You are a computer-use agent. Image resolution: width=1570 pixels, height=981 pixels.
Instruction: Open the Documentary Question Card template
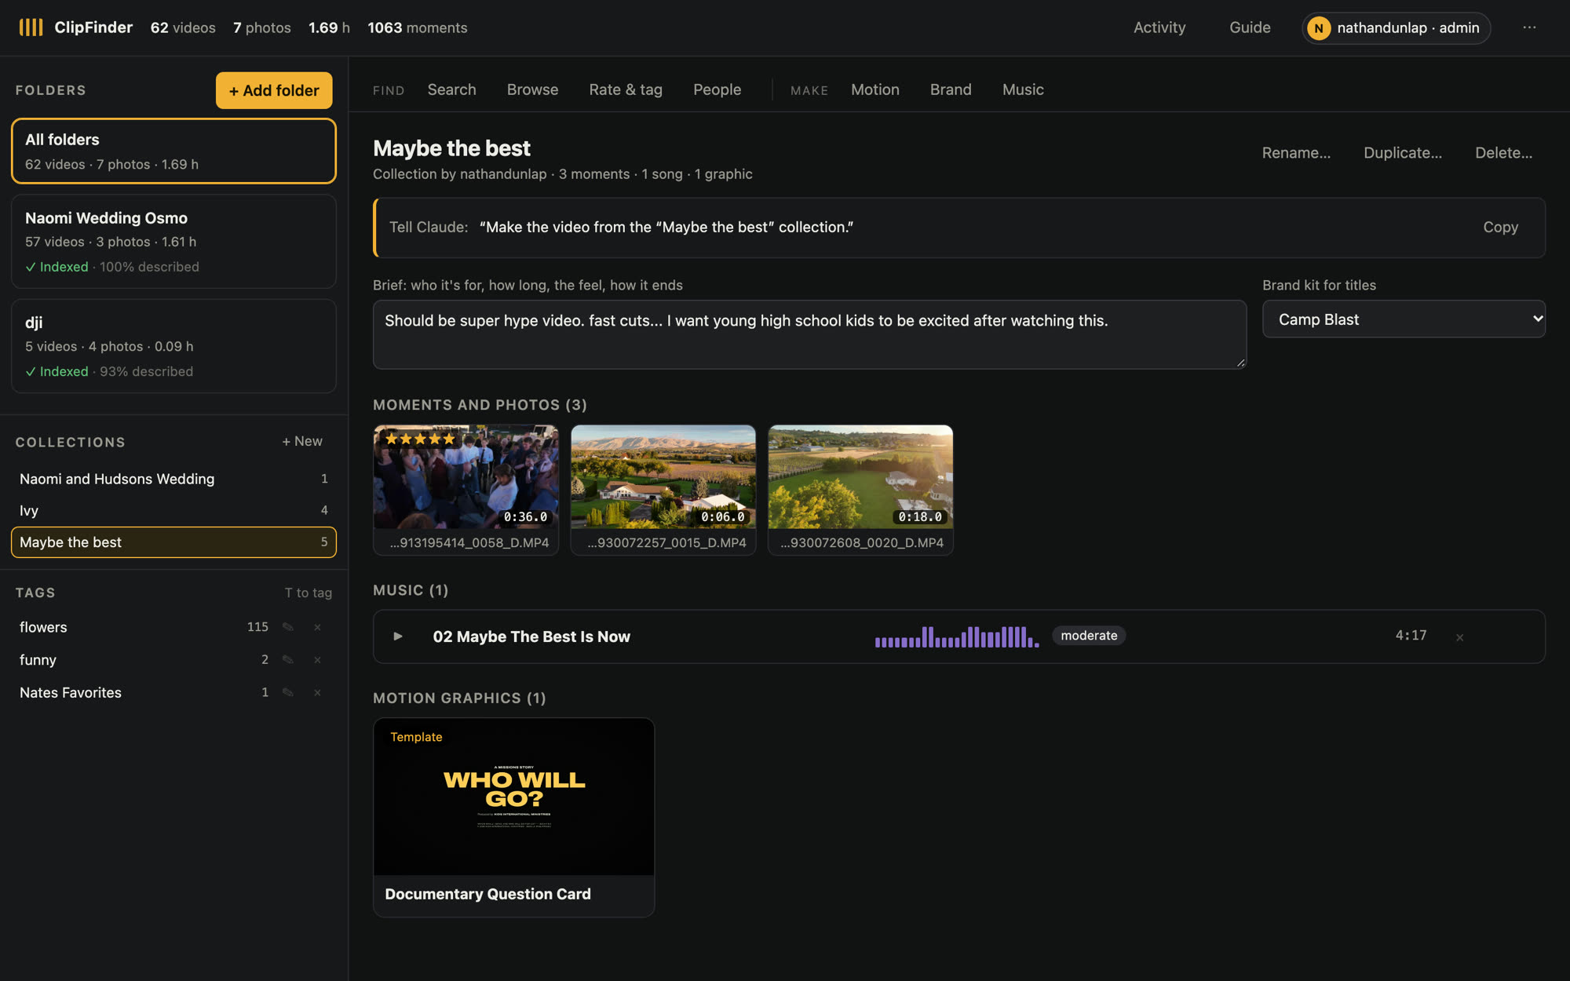tap(513, 817)
